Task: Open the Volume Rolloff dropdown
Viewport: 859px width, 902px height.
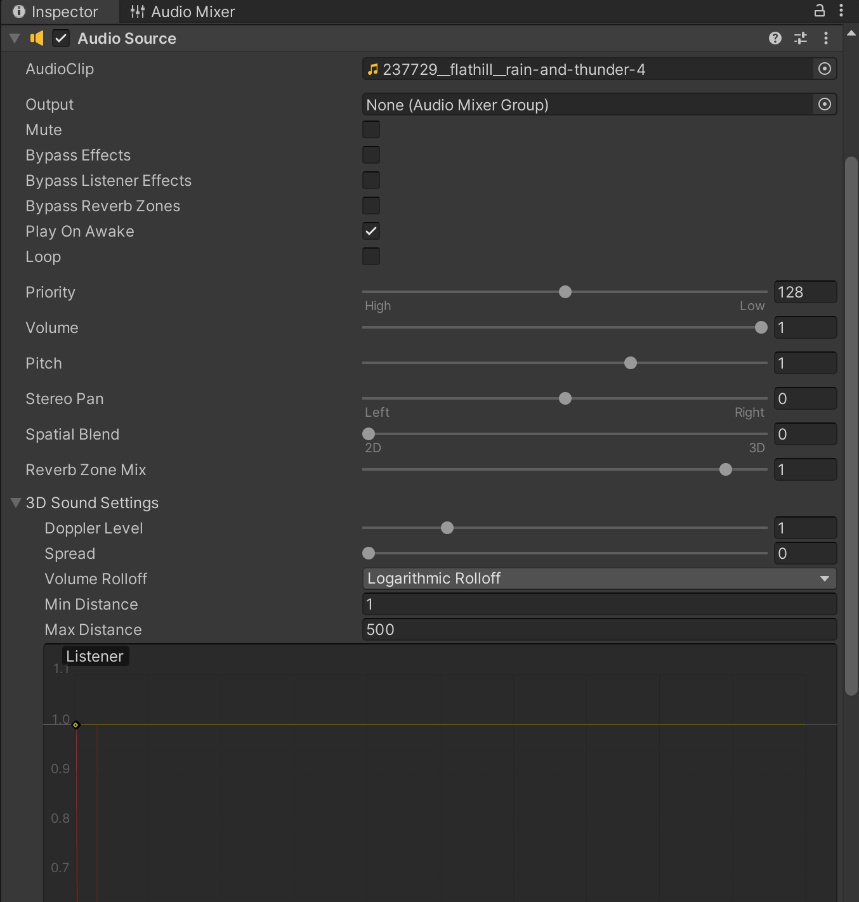Action: click(599, 578)
